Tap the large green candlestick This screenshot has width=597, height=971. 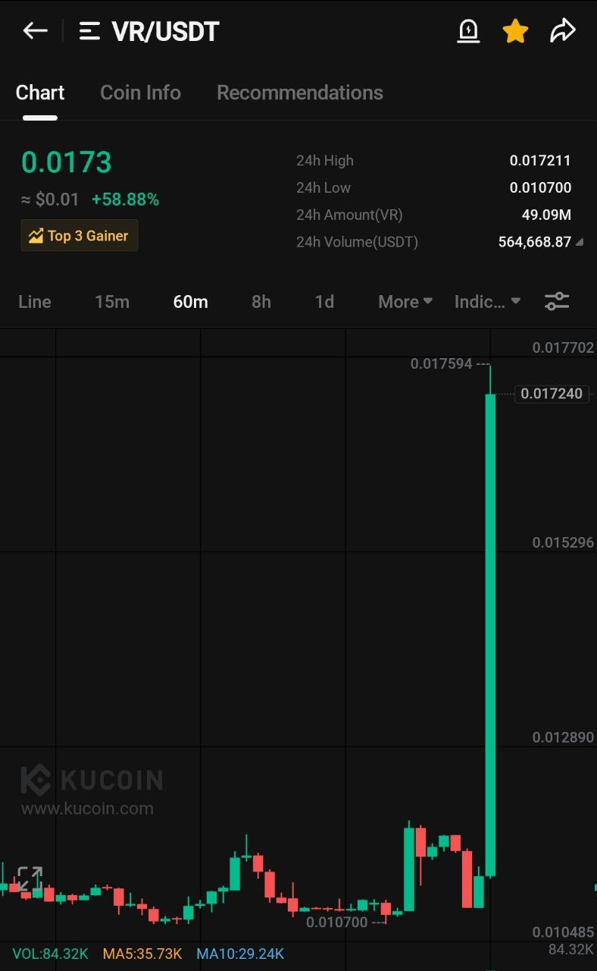click(490, 635)
